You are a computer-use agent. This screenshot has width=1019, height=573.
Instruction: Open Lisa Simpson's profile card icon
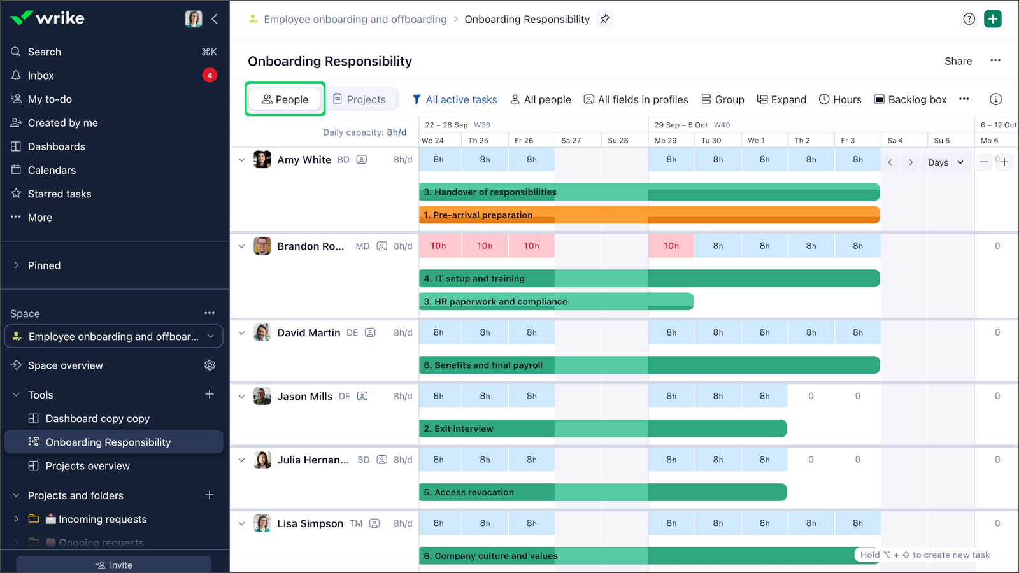[x=374, y=523]
